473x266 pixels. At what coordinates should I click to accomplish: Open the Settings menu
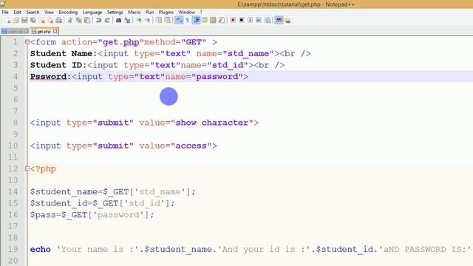tap(115, 12)
